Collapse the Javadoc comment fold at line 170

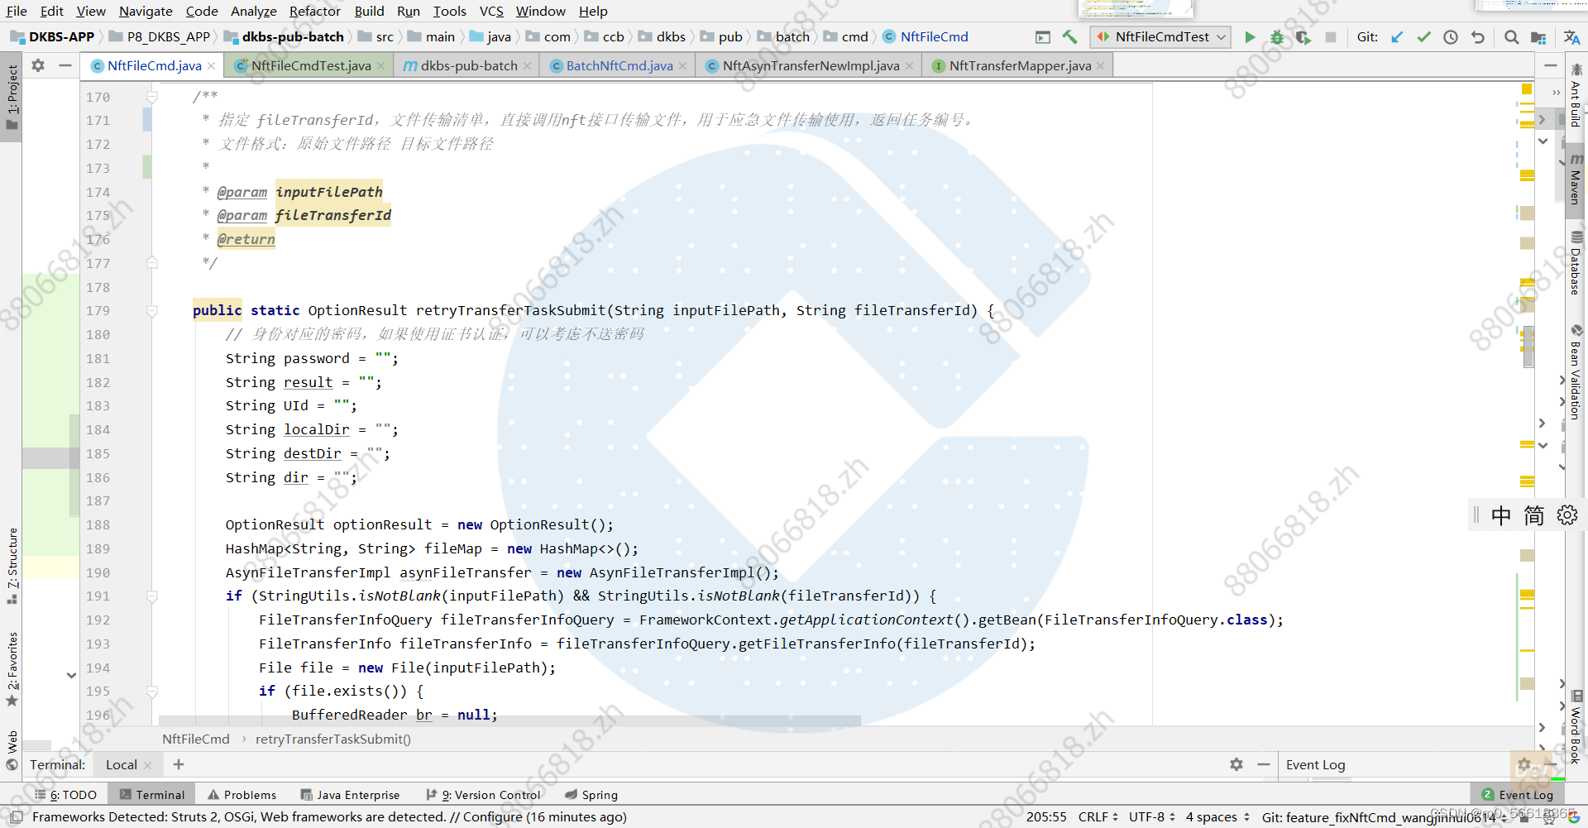click(152, 97)
